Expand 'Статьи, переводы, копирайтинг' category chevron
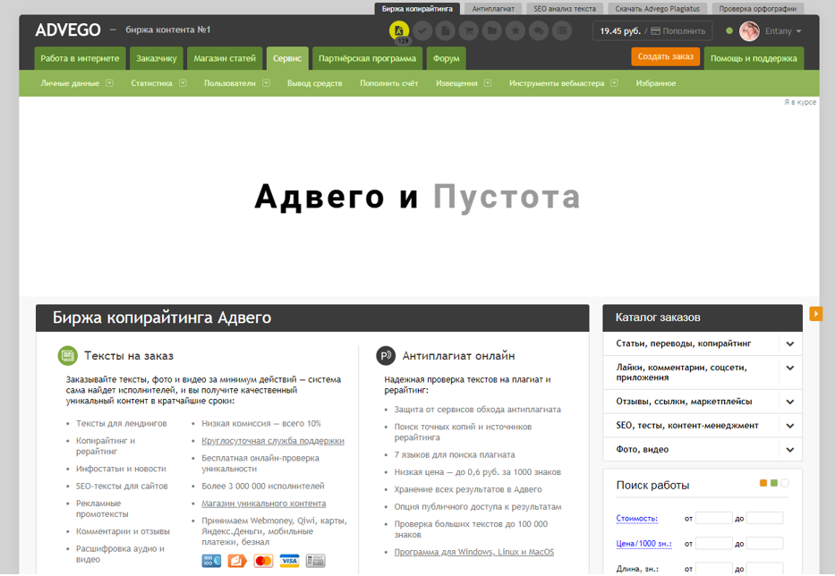Screen dimensions: 835x576 (x=790, y=343)
